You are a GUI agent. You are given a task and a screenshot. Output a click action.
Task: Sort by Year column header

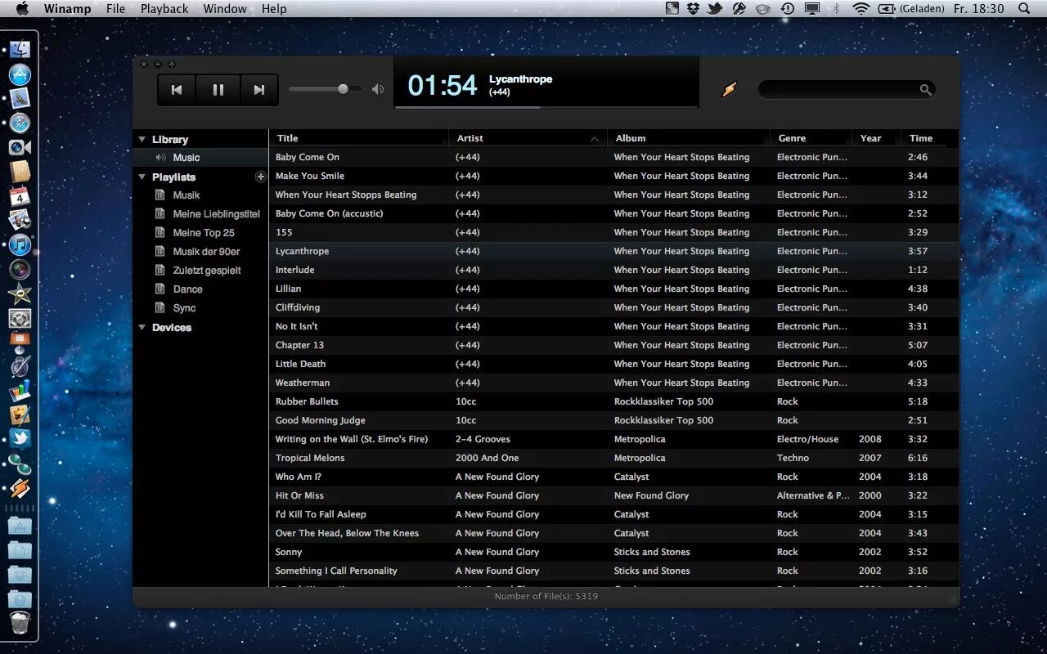[x=876, y=138]
